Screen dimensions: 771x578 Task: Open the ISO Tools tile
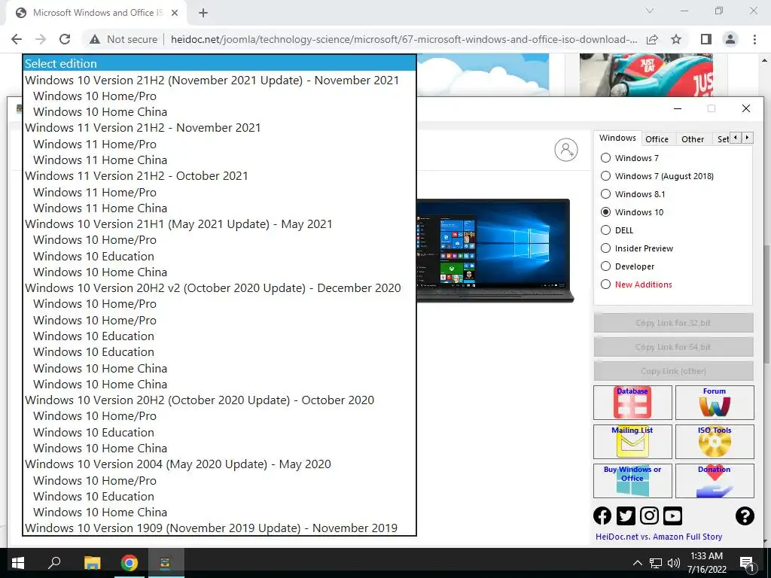[x=715, y=441]
